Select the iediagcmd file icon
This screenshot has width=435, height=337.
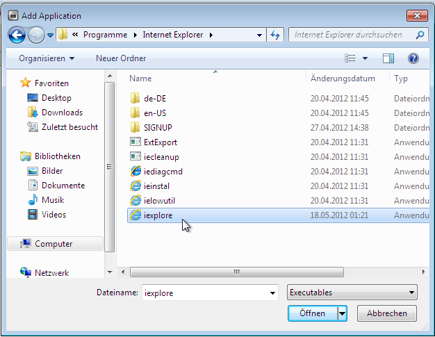point(136,172)
